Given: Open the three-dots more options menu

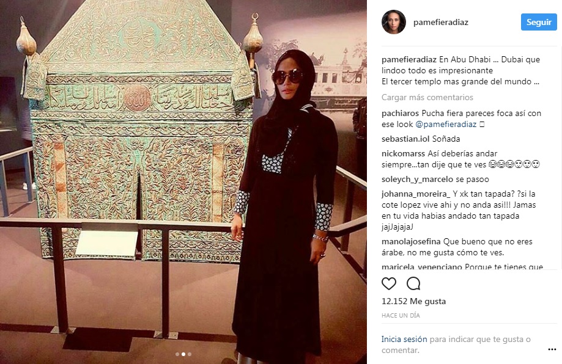Looking at the screenshot, I should click(x=552, y=349).
